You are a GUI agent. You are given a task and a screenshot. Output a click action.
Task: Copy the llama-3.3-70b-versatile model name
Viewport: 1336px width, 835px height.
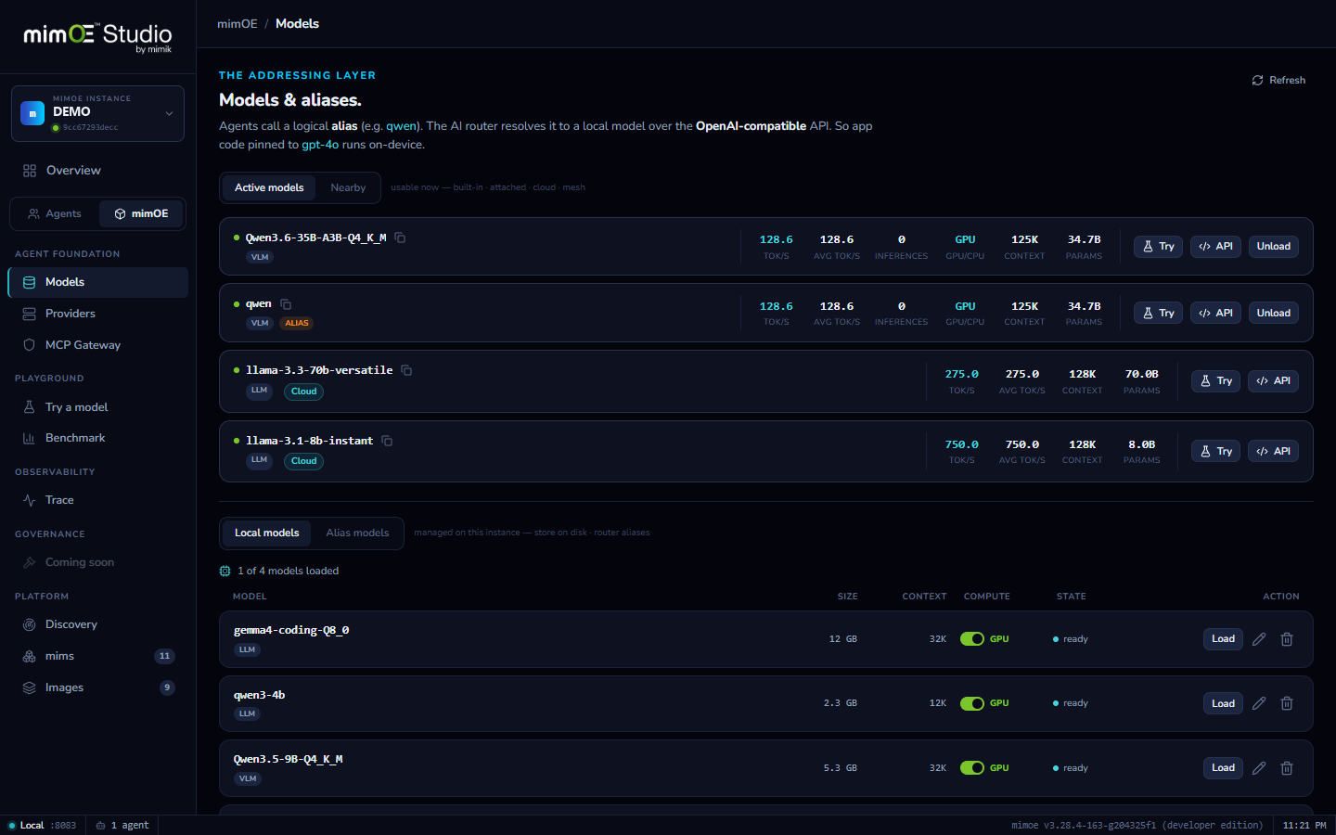tap(406, 370)
